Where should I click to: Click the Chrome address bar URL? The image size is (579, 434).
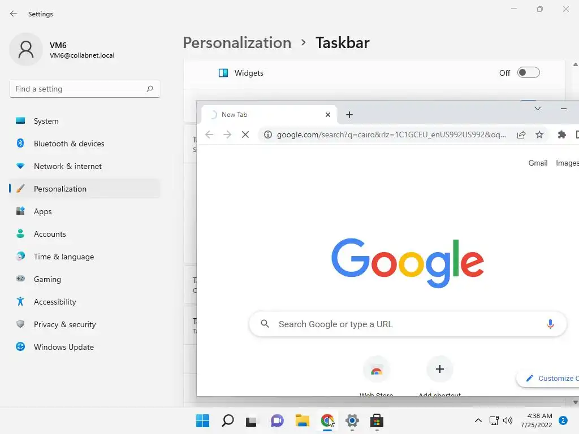(x=391, y=134)
